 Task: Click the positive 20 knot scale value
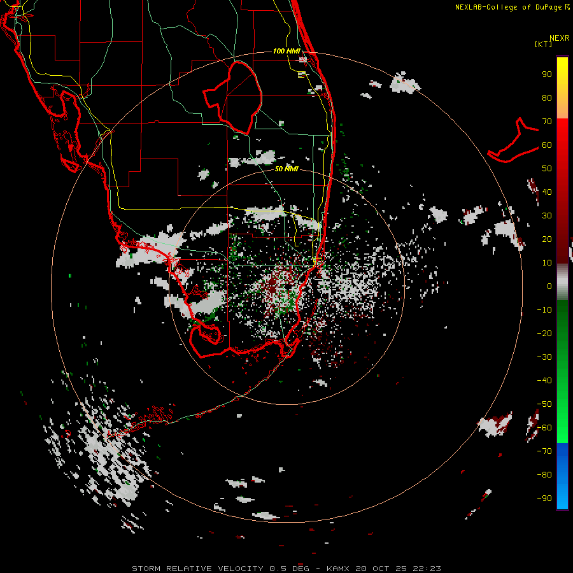(x=547, y=239)
